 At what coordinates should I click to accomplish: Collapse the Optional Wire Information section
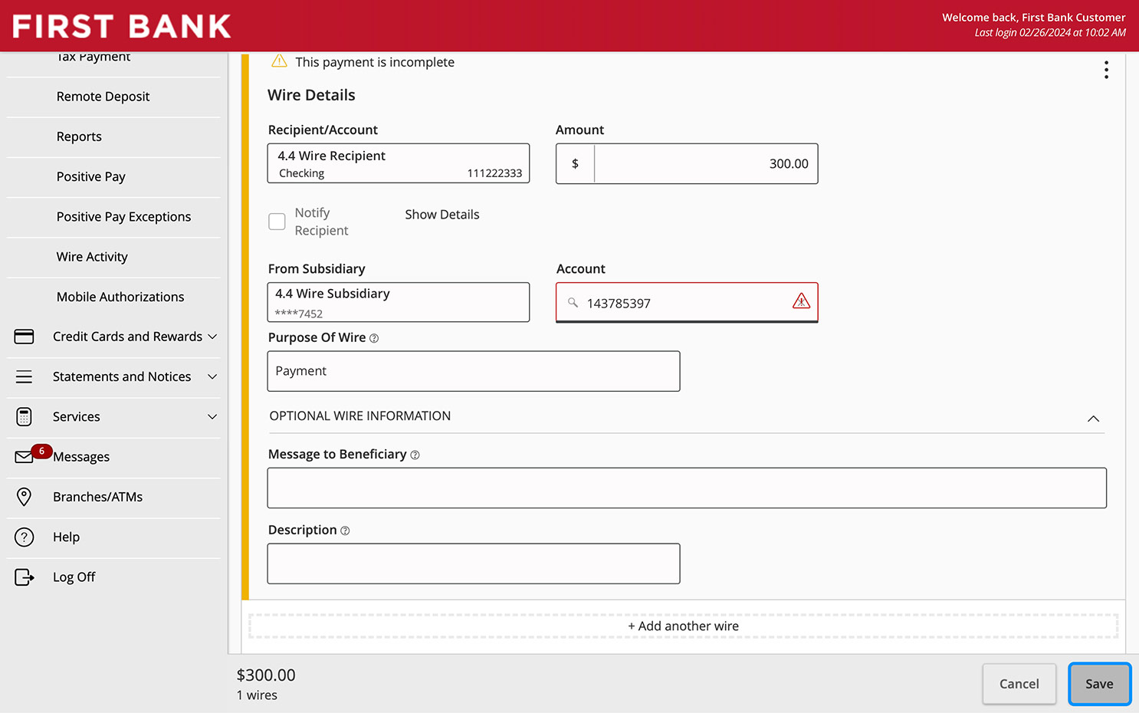[x=1093, y=419]
